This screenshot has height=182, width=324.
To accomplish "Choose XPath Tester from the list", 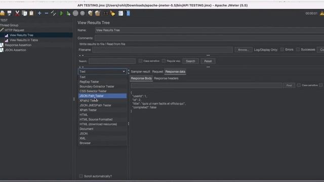I will tap(102, 110).
